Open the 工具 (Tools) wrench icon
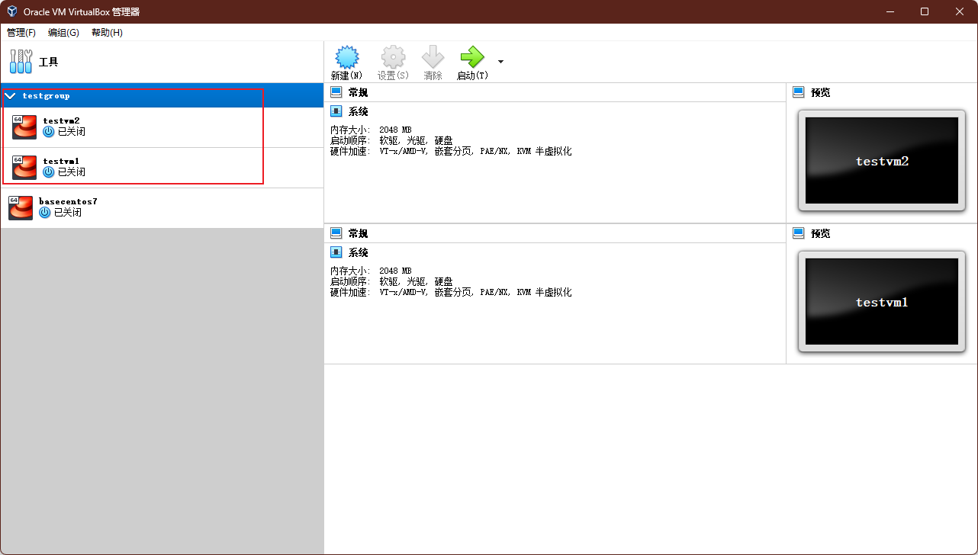Viewport: 978px width, 555px height. tap(21, 62)
